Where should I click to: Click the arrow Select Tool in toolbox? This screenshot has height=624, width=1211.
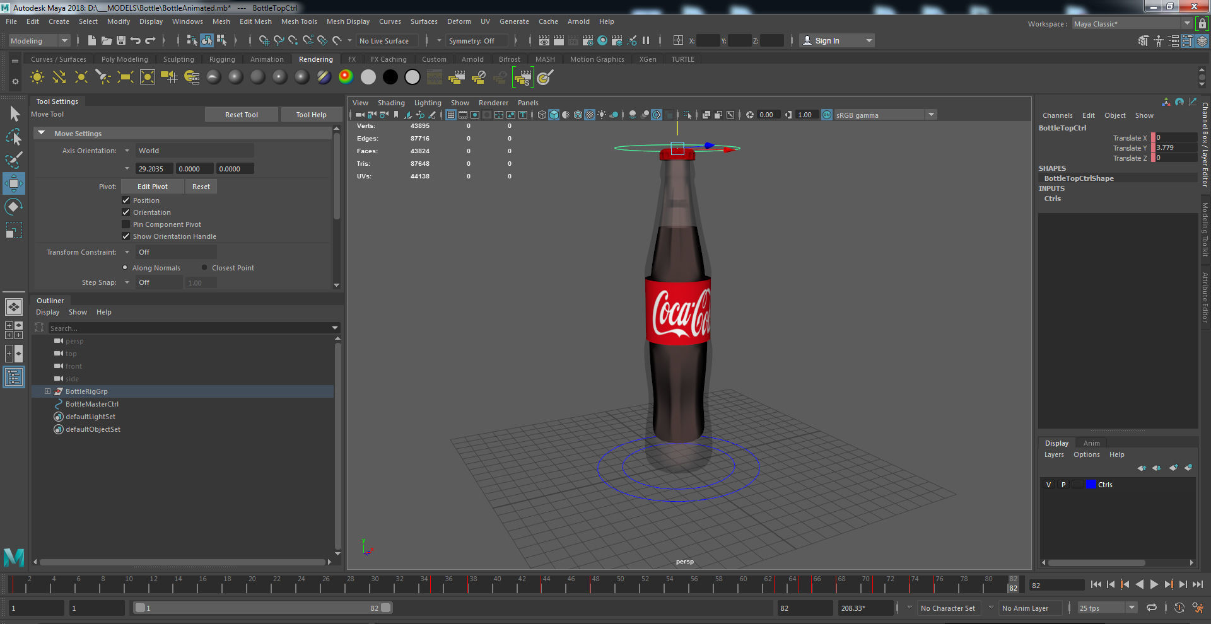click(14, 113)
